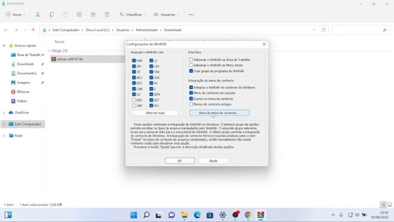Click Usuários in the address breadcrumb
394x222 pixels.
[123, 30]
